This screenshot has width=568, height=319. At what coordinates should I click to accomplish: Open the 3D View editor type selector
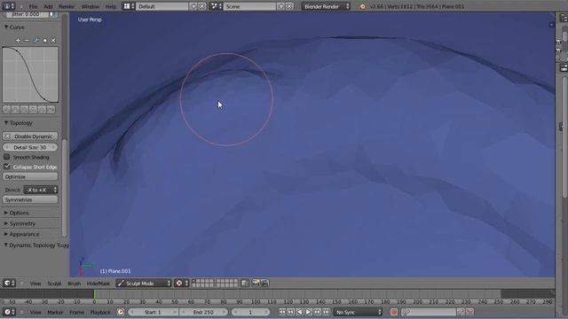coord(9,284)
